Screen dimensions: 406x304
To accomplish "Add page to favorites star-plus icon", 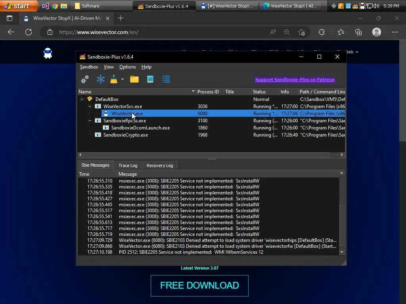I will [301, 32].
